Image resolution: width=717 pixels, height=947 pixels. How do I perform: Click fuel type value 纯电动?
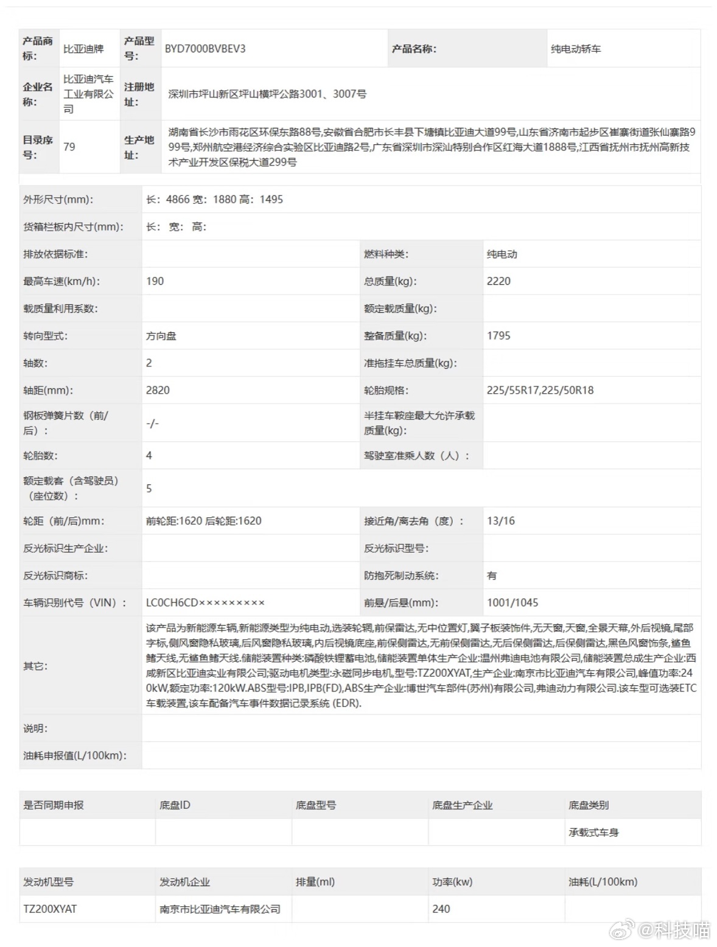(x=502, y=254)
